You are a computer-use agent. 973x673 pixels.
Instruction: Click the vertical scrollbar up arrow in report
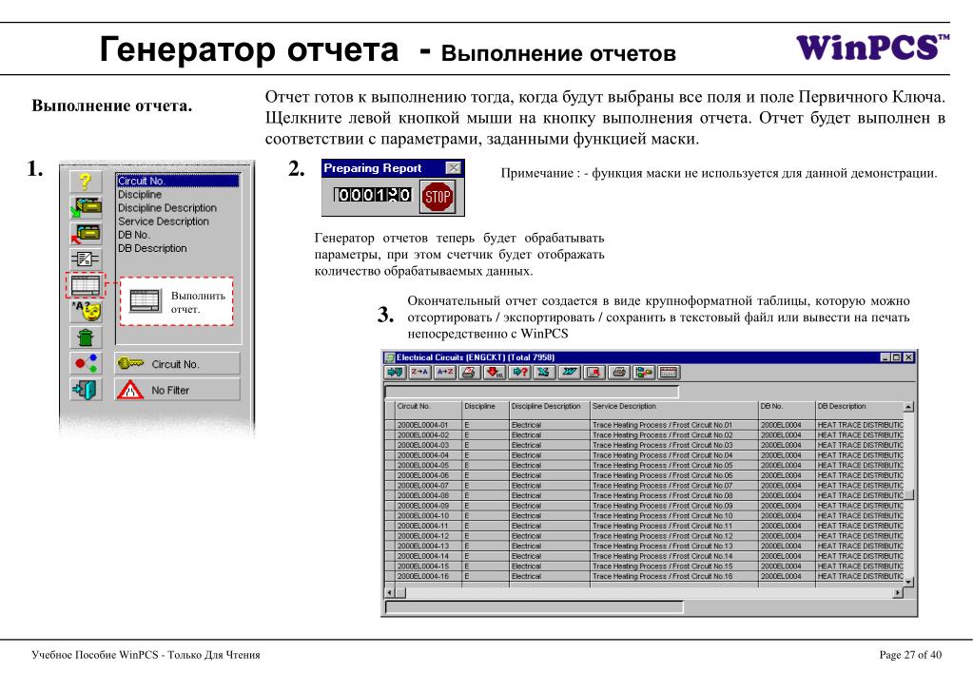tap(909, 407)
